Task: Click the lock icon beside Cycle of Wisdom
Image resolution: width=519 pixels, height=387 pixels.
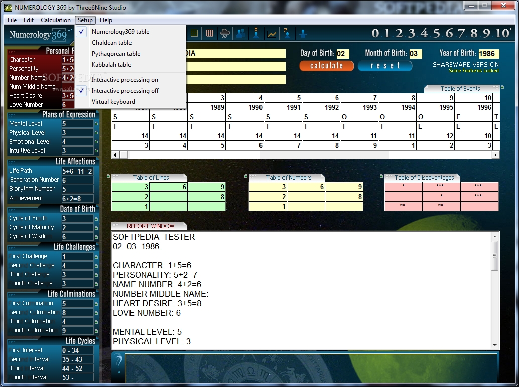Action: pyautogui.click(x=96, y=237)
